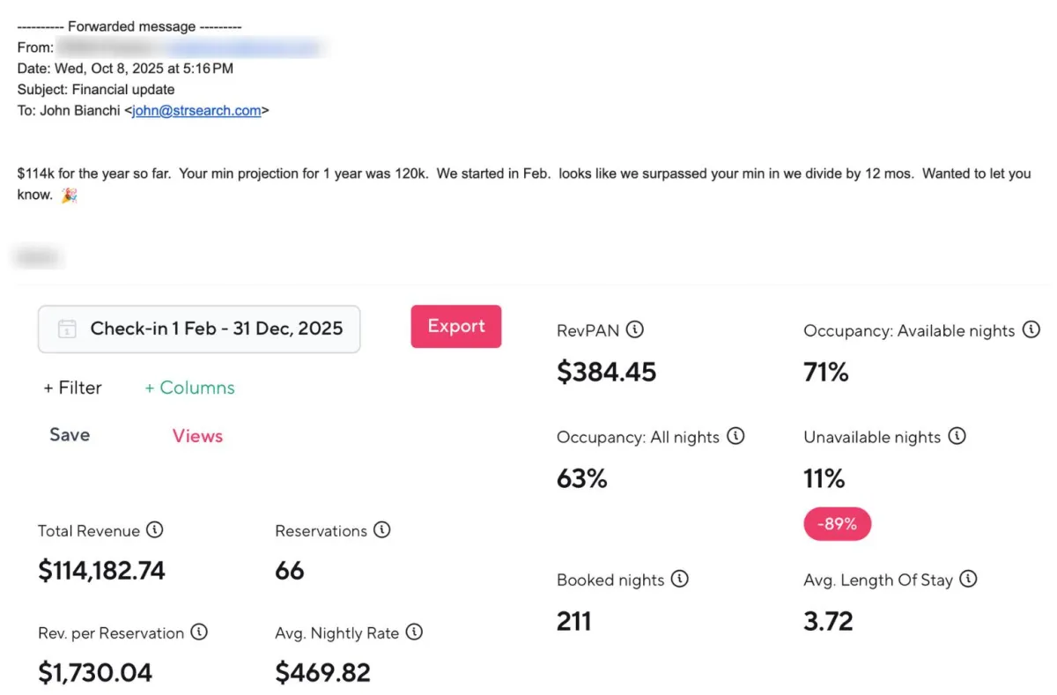The image size is (1057, 695).
Task: Show info for Avg. Length Of Stay
Action: click(968, 579)
